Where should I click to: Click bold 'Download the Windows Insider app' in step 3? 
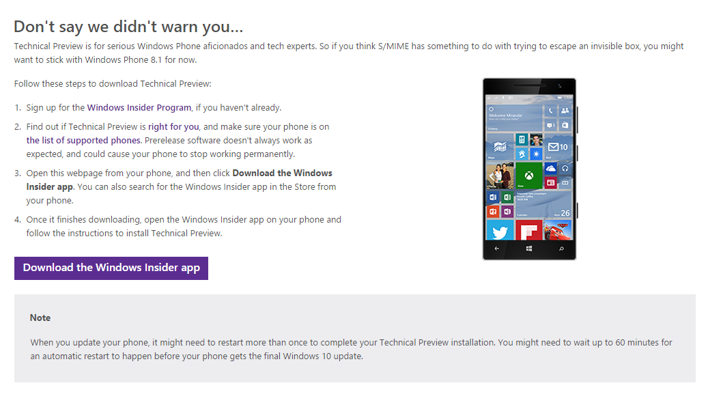(x=180, y=180)
